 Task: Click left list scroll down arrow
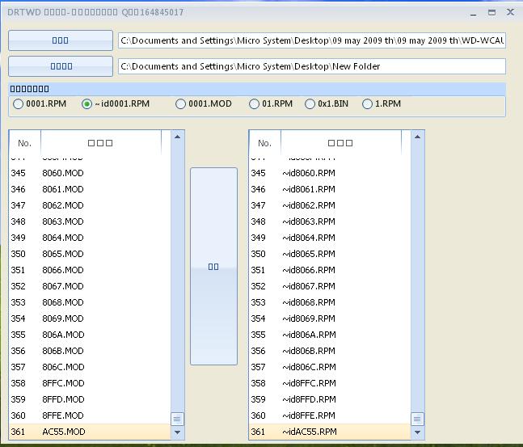(x=178, y=432)
